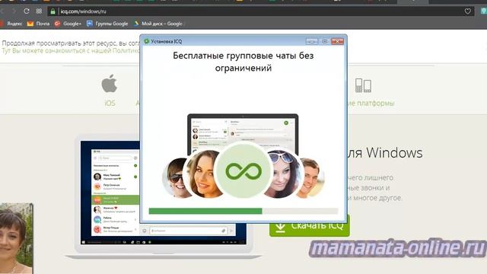Click the Скачать ICQ download button
The image size is (487, 274).
point(310,226)
